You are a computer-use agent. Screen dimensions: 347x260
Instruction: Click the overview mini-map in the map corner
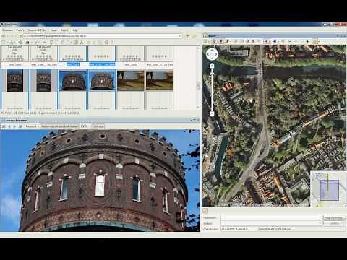328,189
